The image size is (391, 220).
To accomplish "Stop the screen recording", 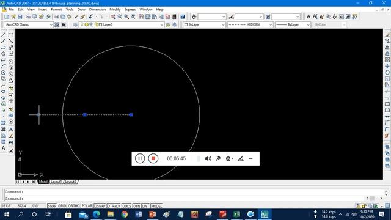I will pyautogui.click(x=153, y=158).
